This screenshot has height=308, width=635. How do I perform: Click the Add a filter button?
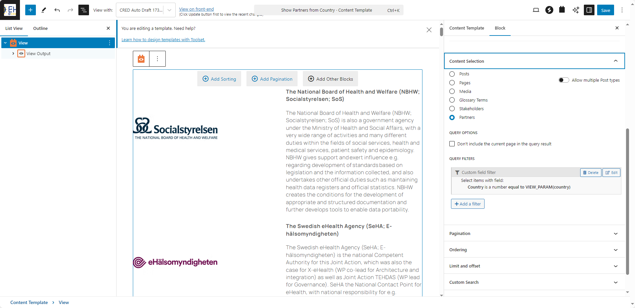(468, 204)
